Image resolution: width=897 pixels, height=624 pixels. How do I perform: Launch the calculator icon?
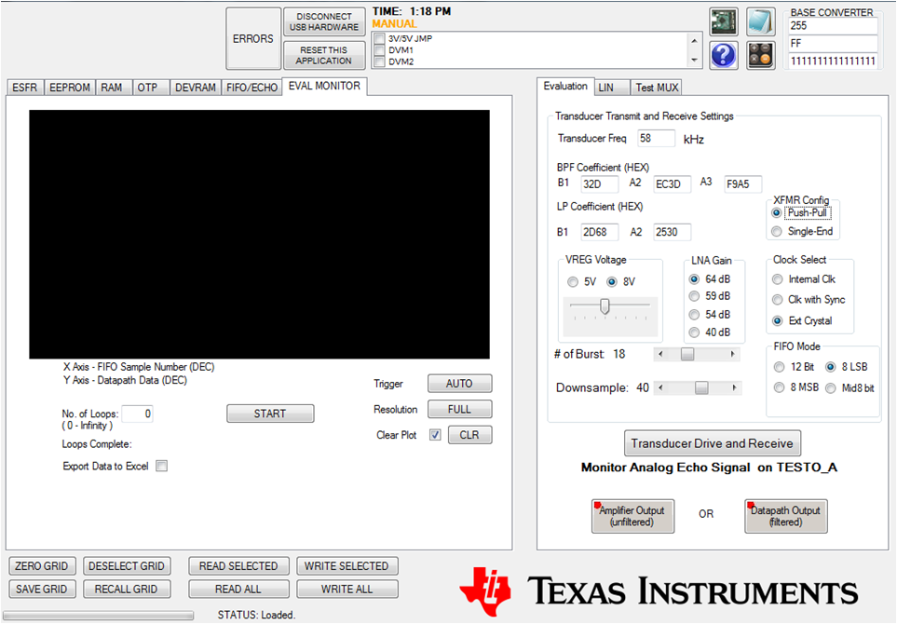(x=759, y=56)
